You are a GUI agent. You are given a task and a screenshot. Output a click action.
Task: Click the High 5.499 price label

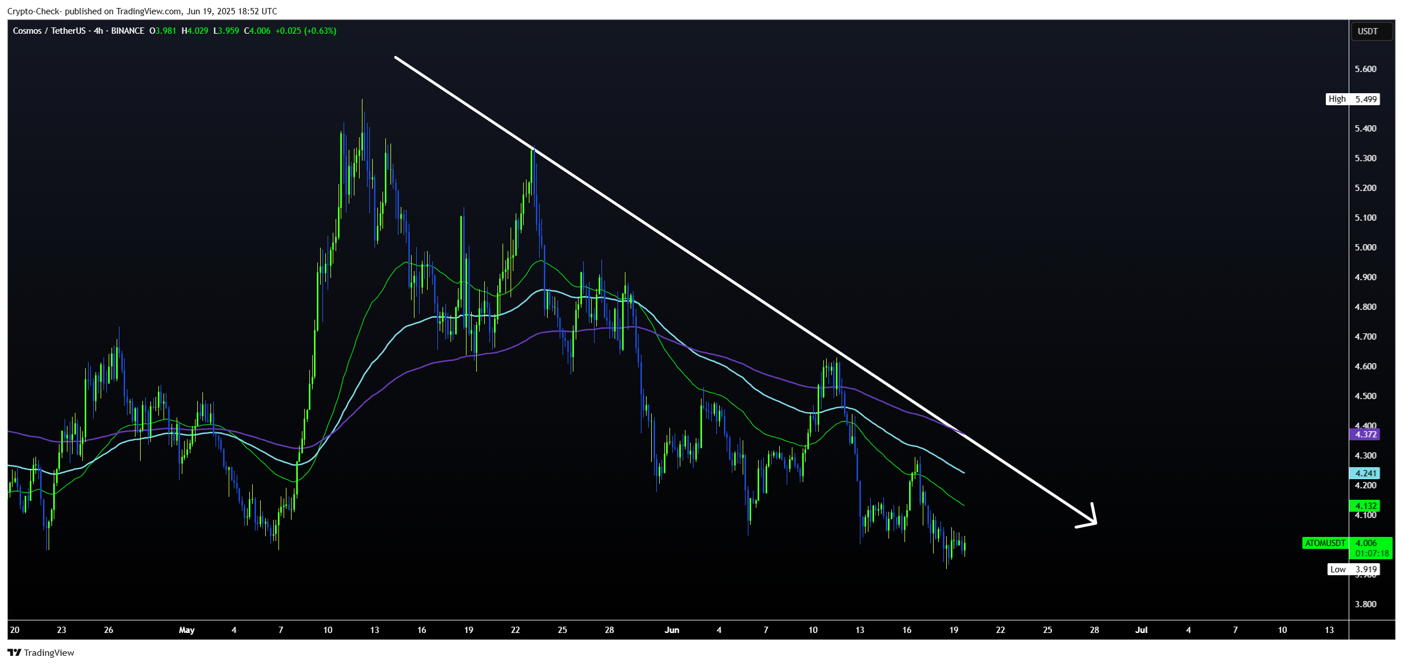coord(1353,99)
